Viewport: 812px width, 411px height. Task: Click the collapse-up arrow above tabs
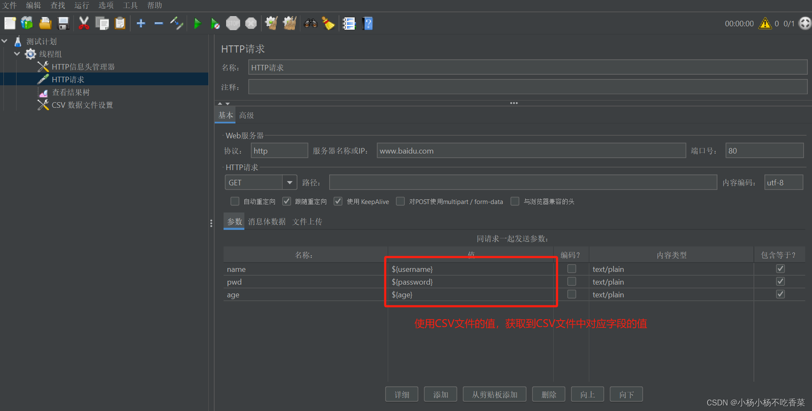coord(220,103)
